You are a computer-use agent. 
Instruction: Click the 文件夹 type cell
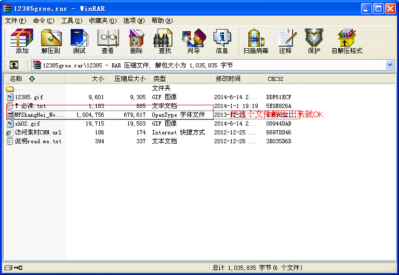coord(161,88)
